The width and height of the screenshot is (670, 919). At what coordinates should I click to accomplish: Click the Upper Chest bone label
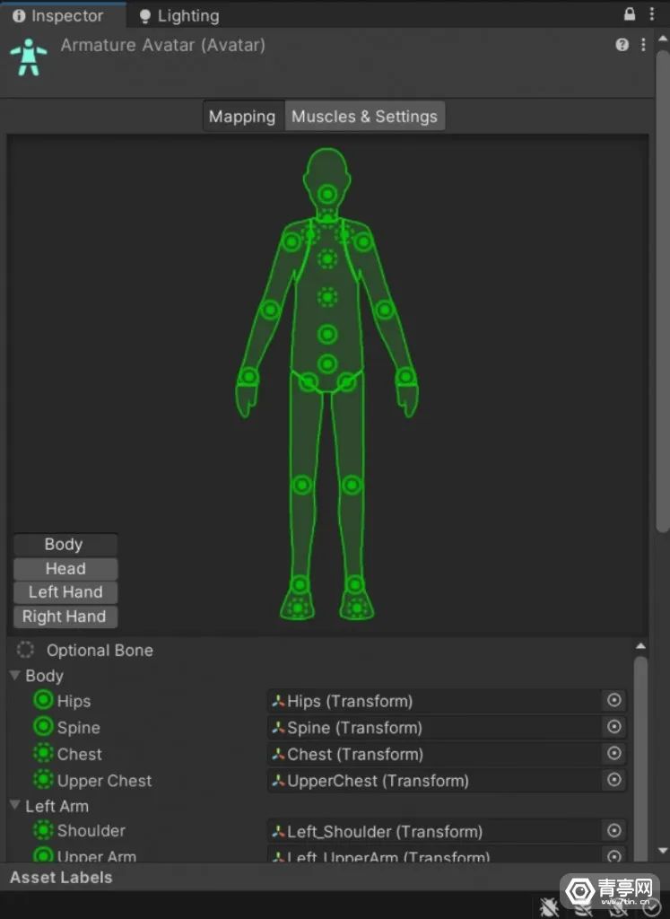104,781
